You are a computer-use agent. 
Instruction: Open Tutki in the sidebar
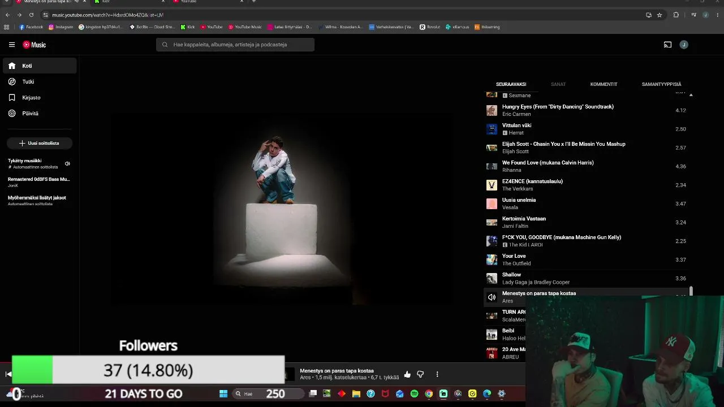[x=40, y=81]
